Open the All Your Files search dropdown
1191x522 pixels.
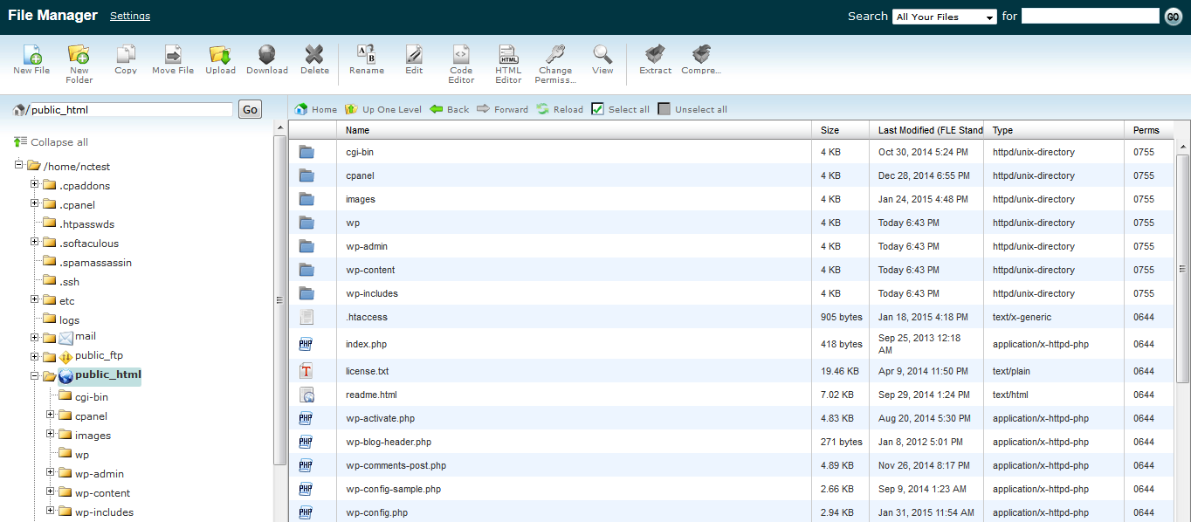(x=944, y=17)
